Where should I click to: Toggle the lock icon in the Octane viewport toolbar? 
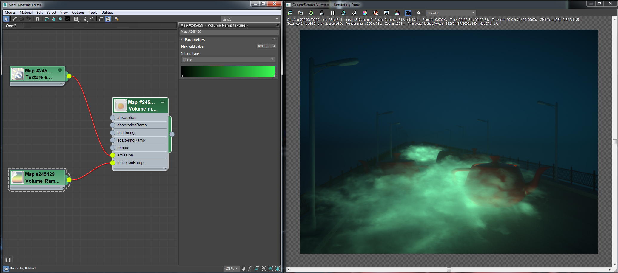tap(322, 13)
